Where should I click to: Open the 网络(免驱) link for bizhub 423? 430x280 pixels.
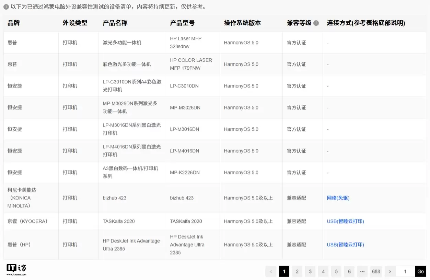(x=338, y=198)
